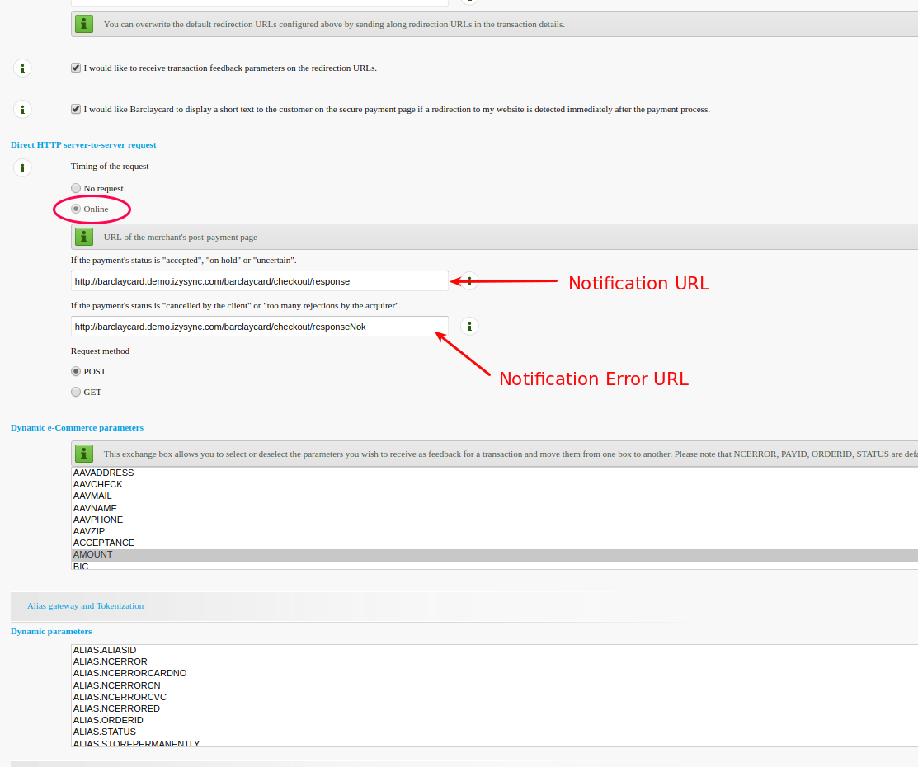Expand Alias gateway and Tokenization section
The width and height of the screenshot is (918, 767).
[x=85, y=605]
